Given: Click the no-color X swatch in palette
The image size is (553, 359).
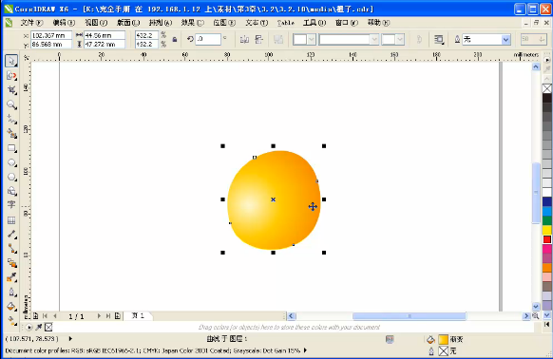Looking at the screenshot, I should pyautogui.click(x=547, y=88).
